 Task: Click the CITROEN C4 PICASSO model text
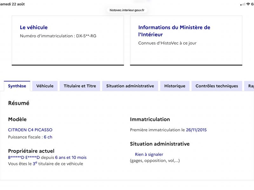[x=30, y=130]
